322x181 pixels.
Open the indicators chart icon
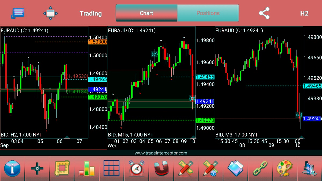point(309,168)
